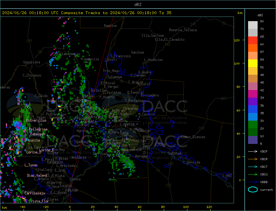Click the Tres_Mayo label
276x211 pixels.
point(111,71)
